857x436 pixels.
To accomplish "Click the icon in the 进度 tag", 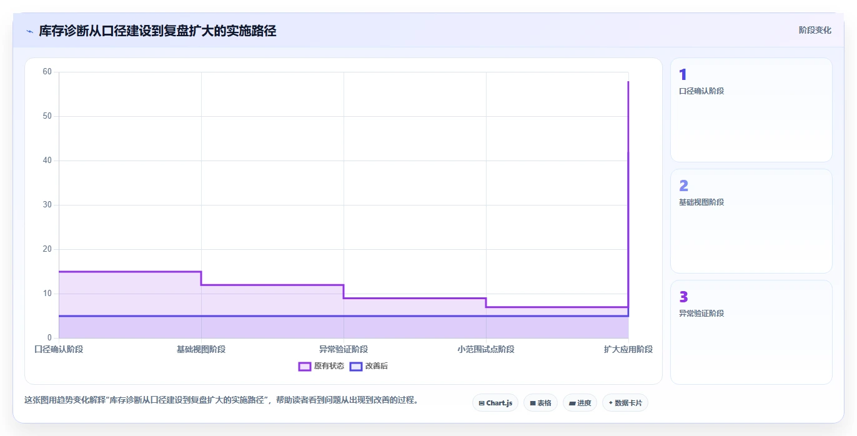I will pos(572,404).
